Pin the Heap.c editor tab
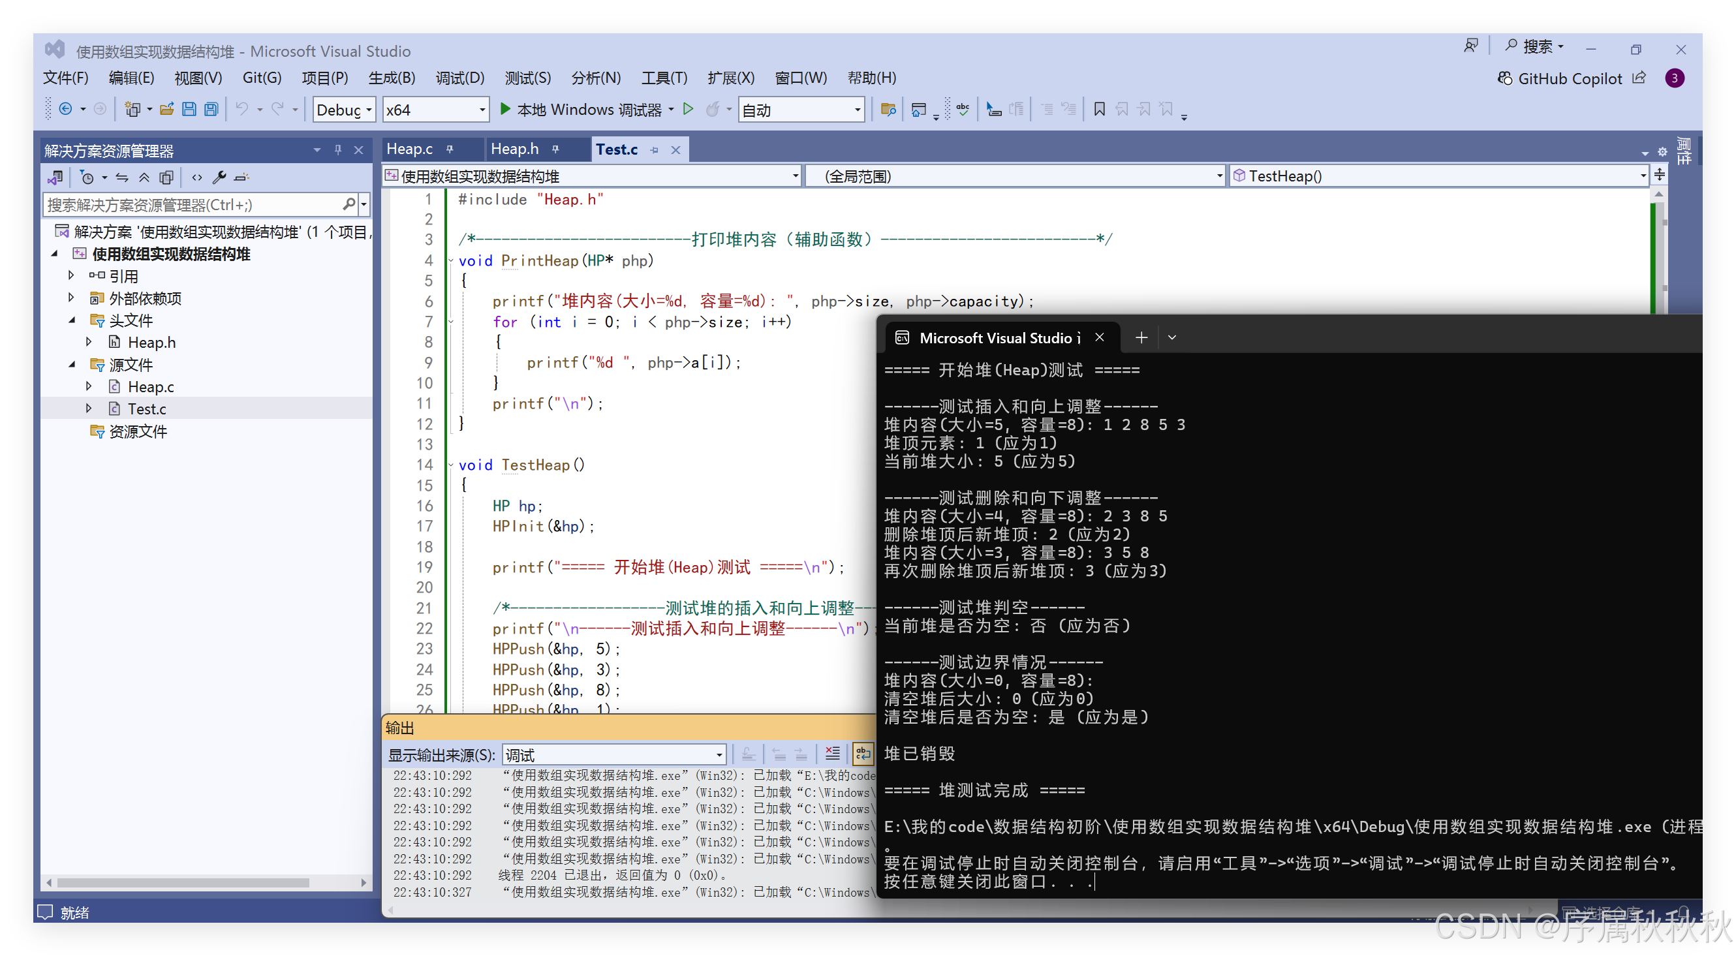 [x=450, y=148]
